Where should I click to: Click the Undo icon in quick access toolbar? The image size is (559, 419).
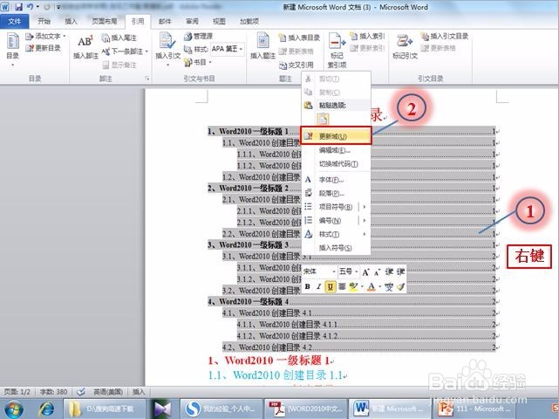pos(30,7)
